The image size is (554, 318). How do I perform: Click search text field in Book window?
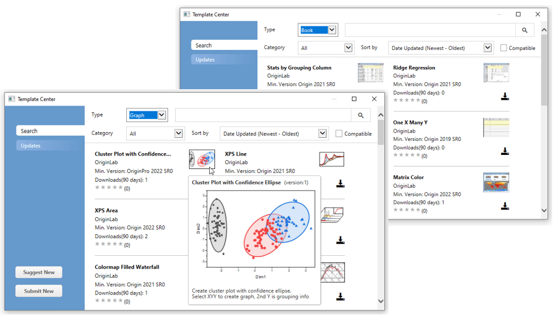431,31
